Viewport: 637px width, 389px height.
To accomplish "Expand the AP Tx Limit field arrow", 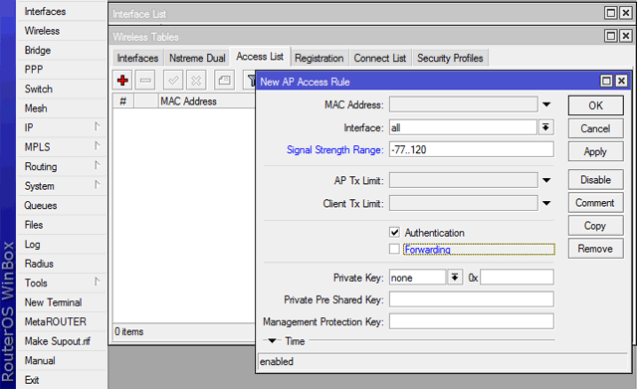I will coord(546,180).
